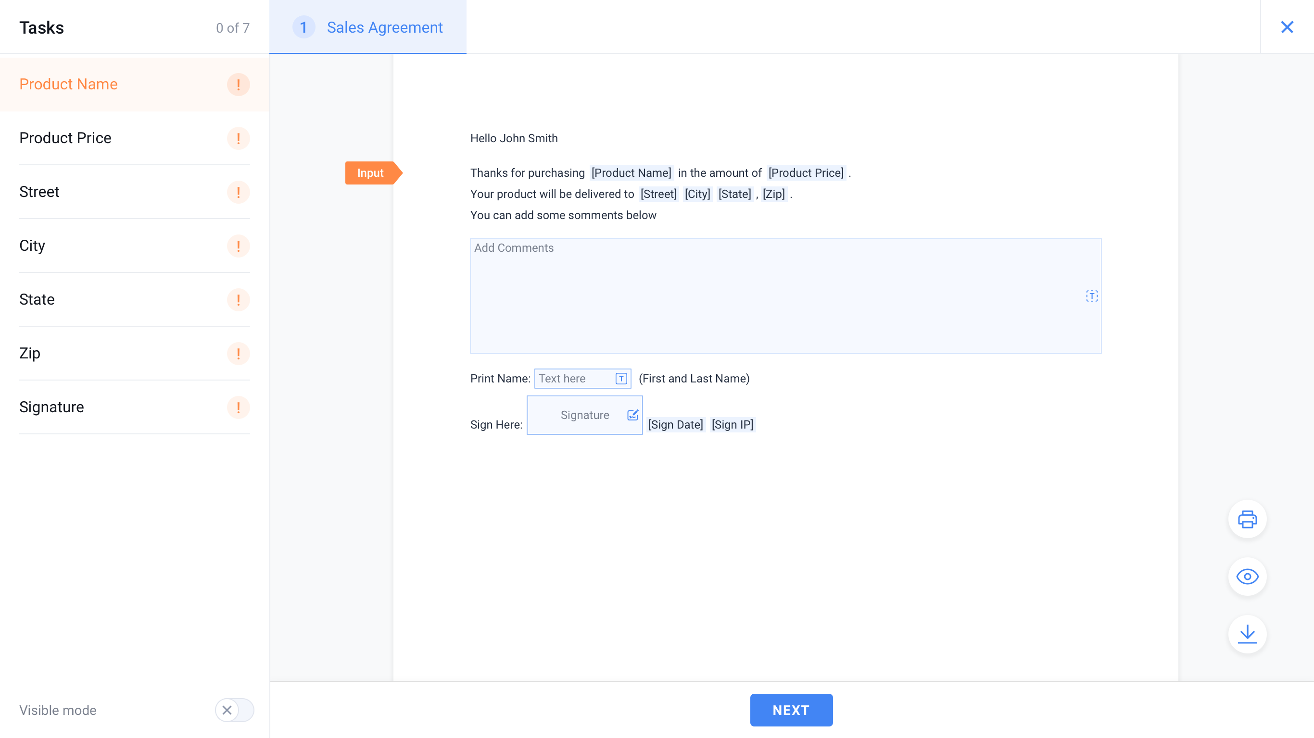This screenshot has width=1314, height=738.
Task: Click the orange Input arrow marker
Action: click(x=370, y=173)
